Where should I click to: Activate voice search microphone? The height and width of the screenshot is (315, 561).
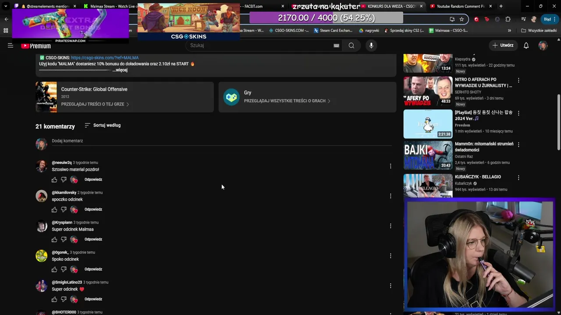371,45
